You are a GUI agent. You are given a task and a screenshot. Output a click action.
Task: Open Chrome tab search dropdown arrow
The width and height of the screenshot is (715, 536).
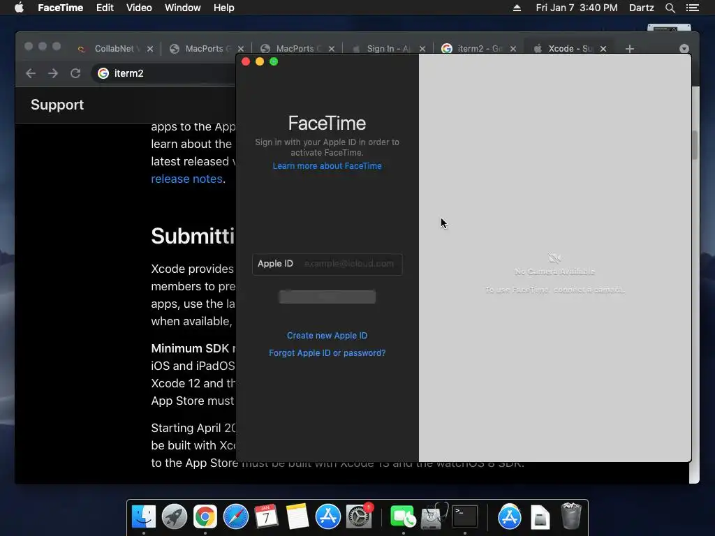pos(684,49)
